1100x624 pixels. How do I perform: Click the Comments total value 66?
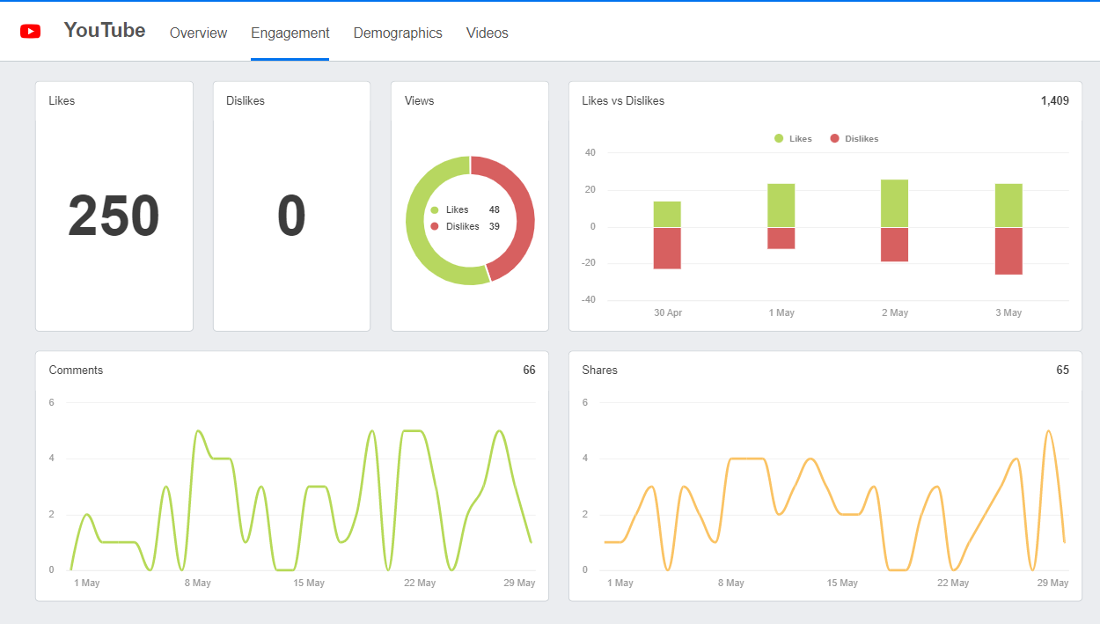click(529, 370)
